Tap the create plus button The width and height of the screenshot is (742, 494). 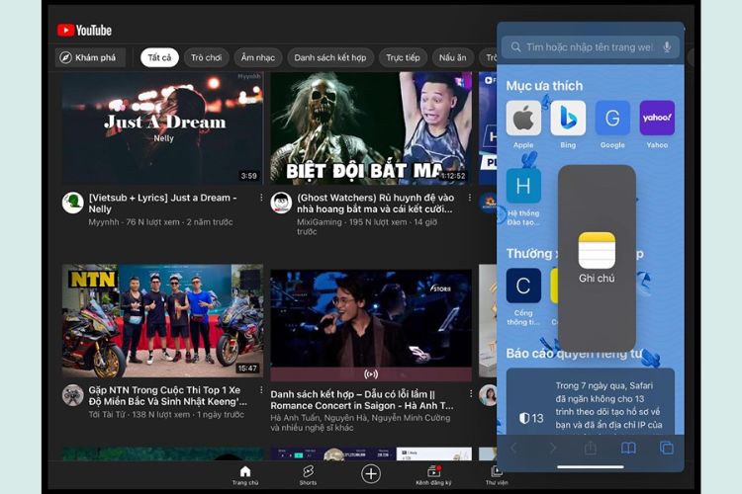371,473
